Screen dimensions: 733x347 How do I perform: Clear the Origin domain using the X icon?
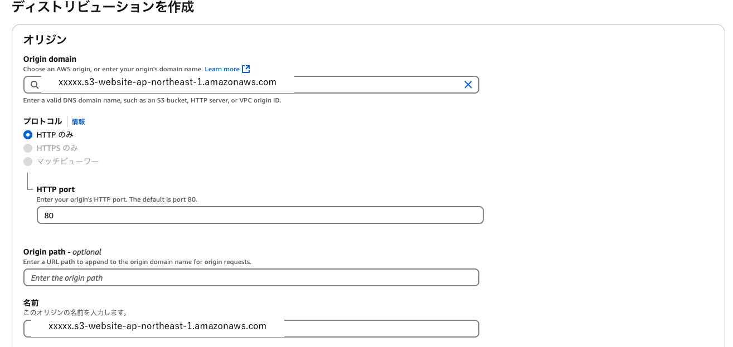pos(468,84)
